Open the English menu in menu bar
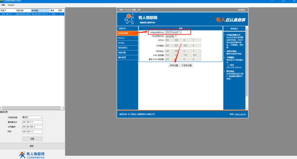The width and height of the screenshot is (297, 159). pos(11,5)
